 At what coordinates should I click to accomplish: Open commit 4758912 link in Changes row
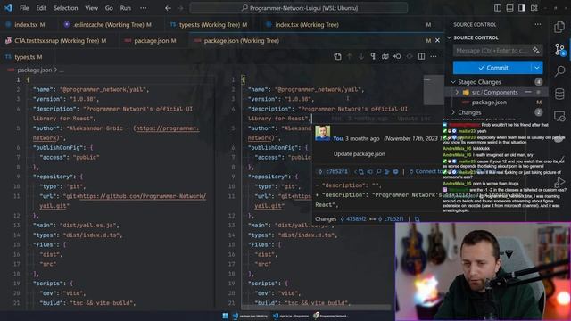pos(353,219)
